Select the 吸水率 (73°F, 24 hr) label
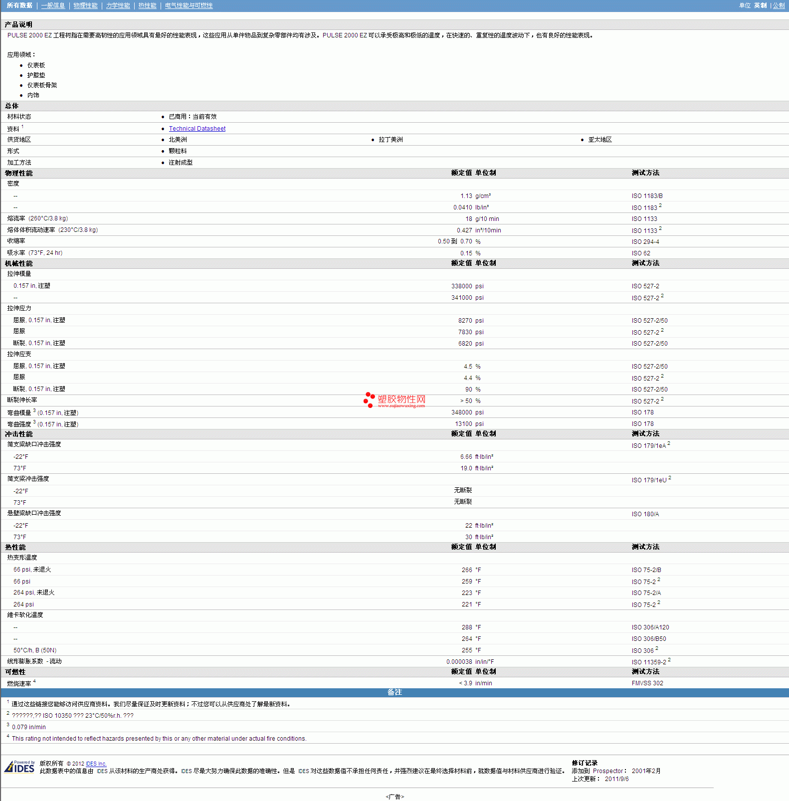Viewport: 789px width, 801px height. (34, 253)
